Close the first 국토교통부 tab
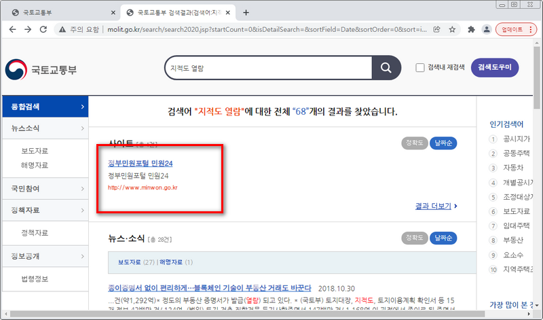543x320 pixels. tap(113, 12)
